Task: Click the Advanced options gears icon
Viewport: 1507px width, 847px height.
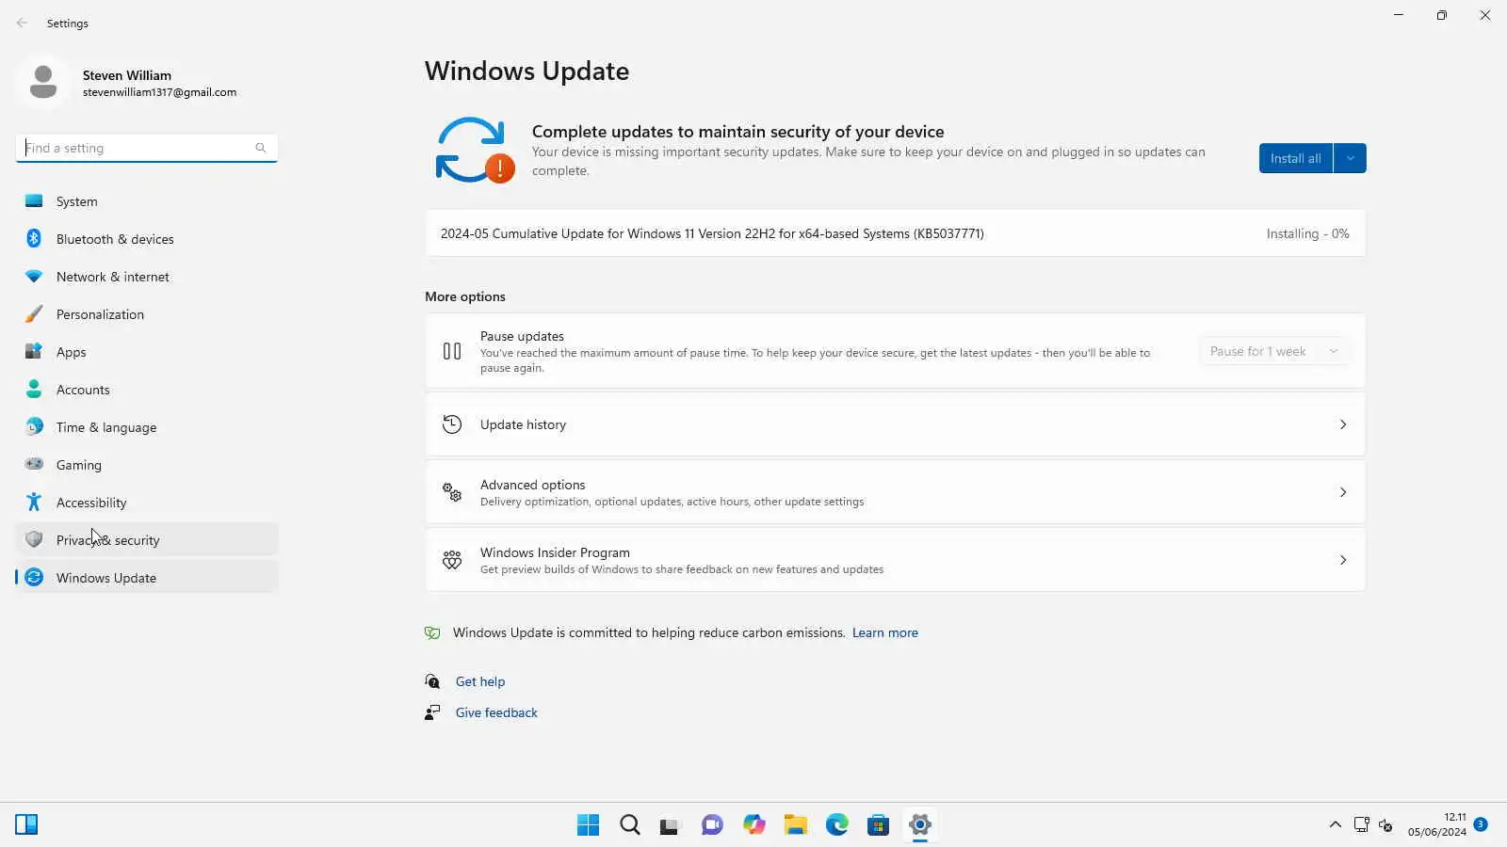Action: click(x=452, y=492)
